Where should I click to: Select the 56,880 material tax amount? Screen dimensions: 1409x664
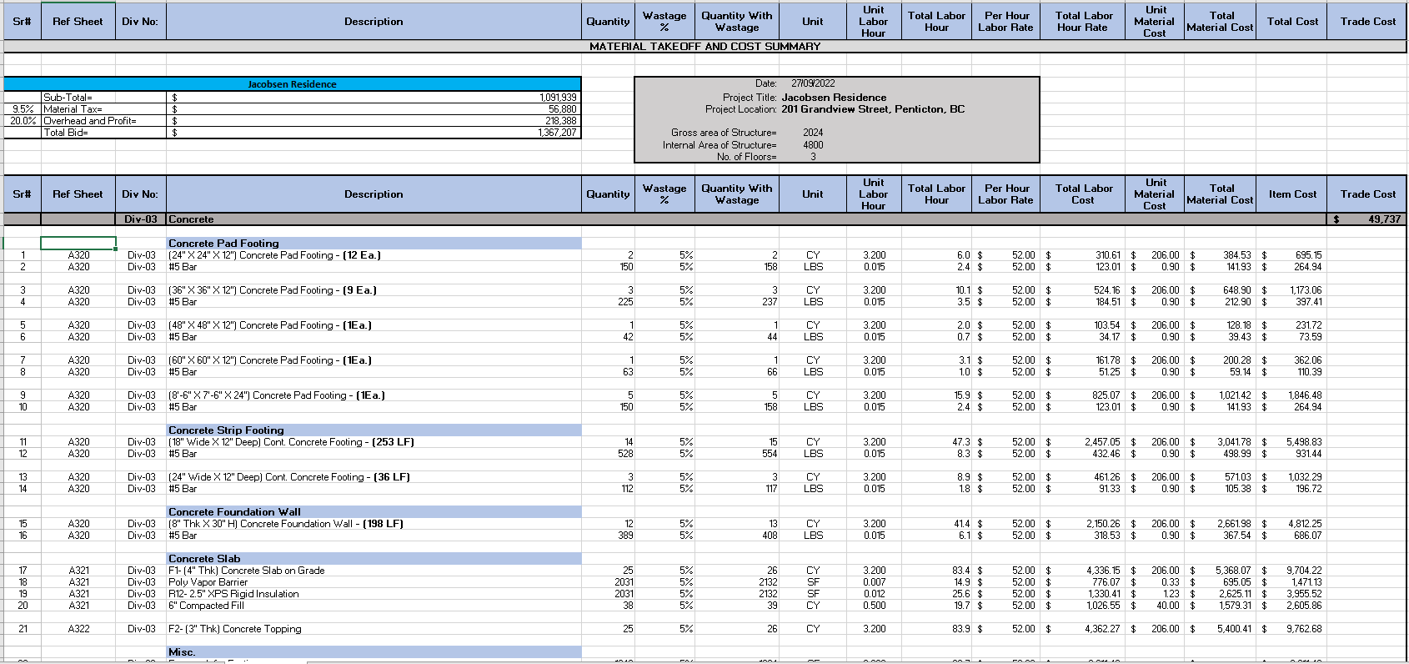click(x=562, y=109)
